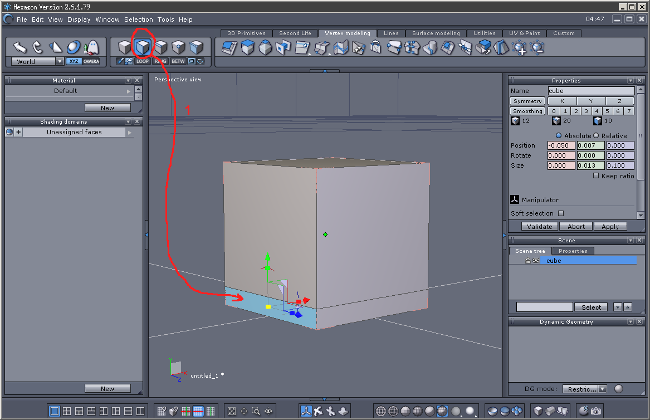Viewport: 650px width, 420px height.
Task: Select the Relative radio button
Action: (x=596, y=135)
